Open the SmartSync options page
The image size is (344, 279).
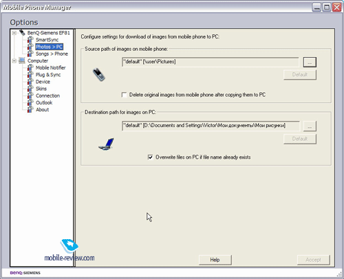click(x=47, y=40)
